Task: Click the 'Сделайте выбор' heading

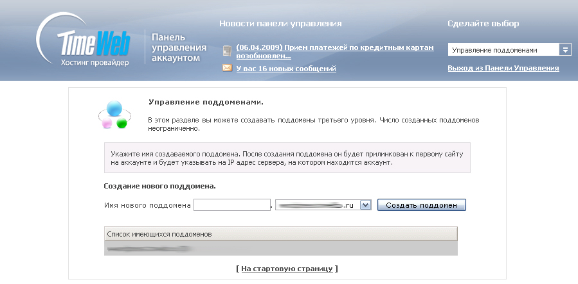Action: point(483,24)
